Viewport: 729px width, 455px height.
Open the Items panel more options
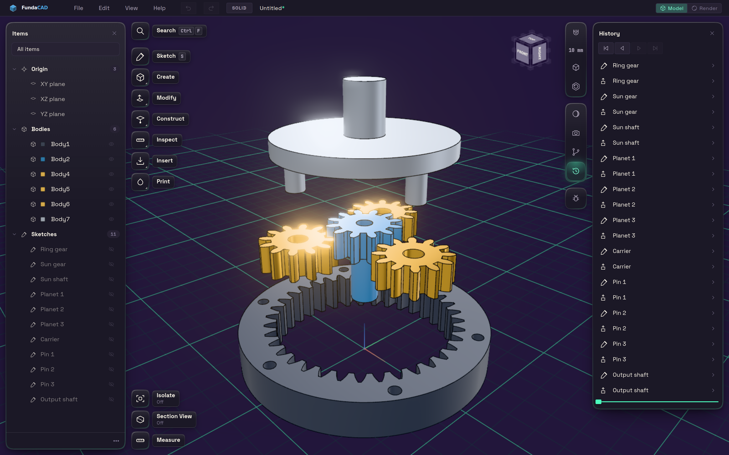[116, 441]
